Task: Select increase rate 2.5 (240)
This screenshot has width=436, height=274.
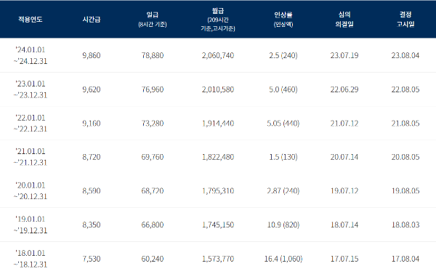Action: 283,55
